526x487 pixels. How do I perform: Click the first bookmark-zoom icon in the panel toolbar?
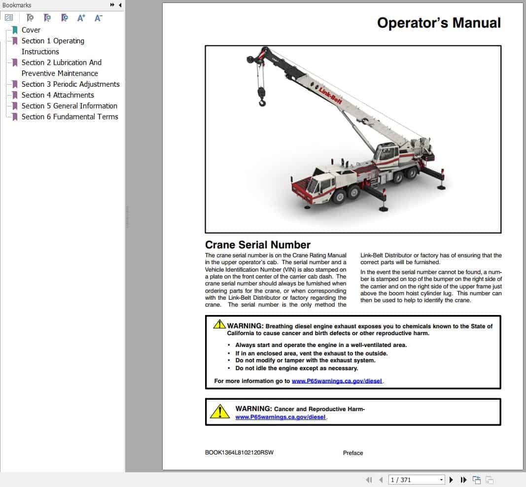[30, 18]
